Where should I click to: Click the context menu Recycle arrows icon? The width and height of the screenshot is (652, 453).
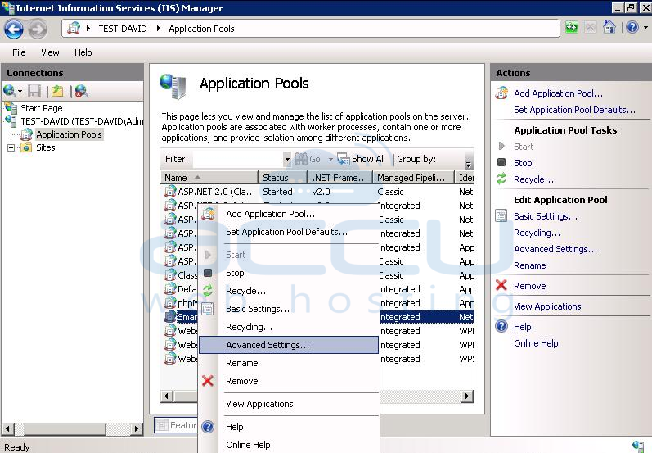(x=208, y=290)
